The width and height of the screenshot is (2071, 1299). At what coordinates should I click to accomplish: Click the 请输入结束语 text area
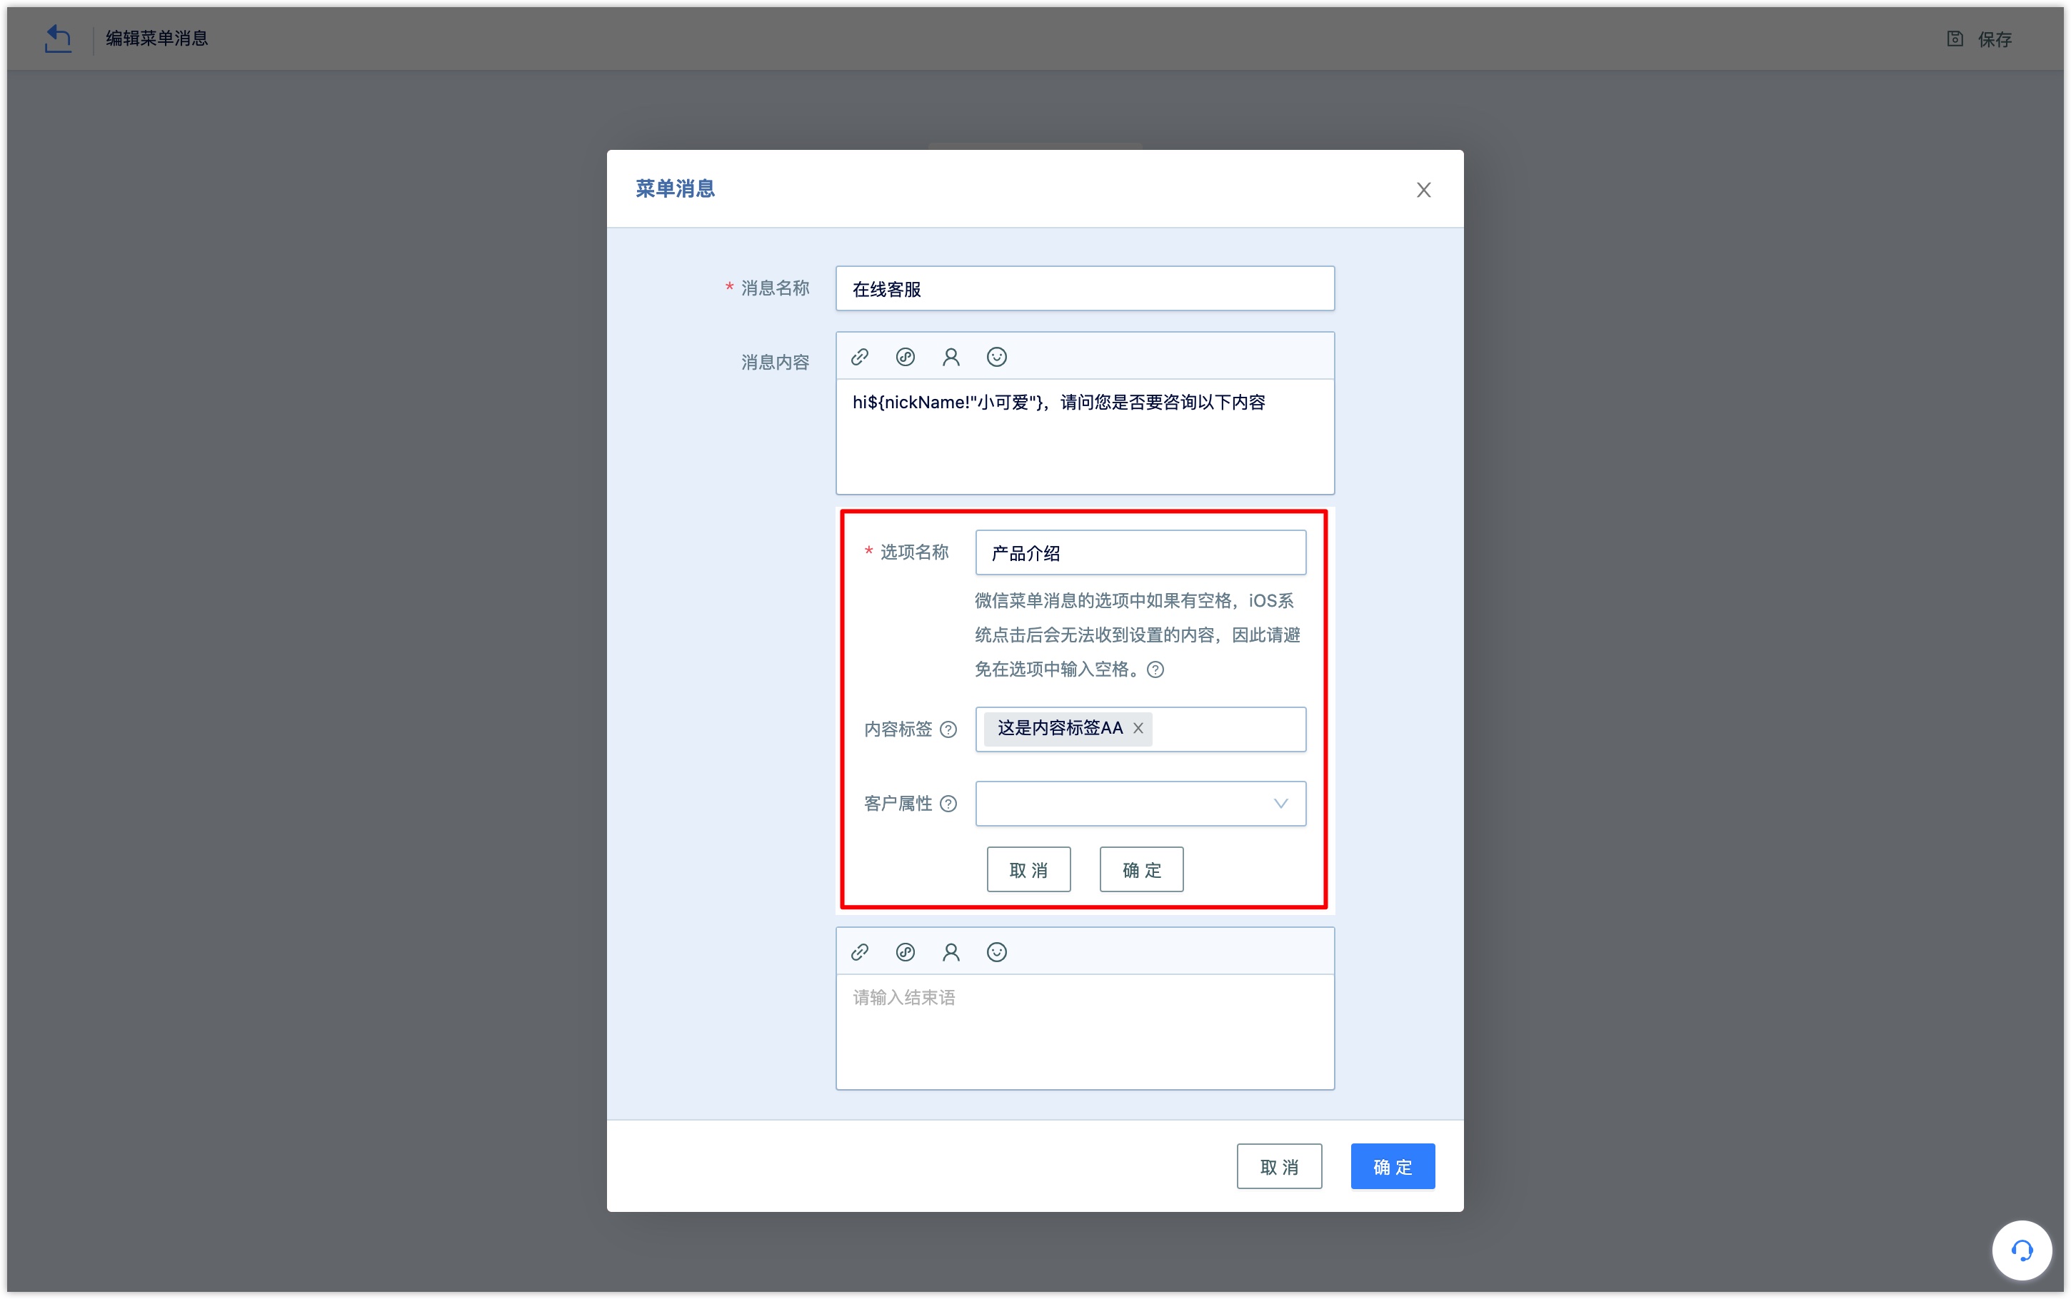[x=1085, y=1032]
